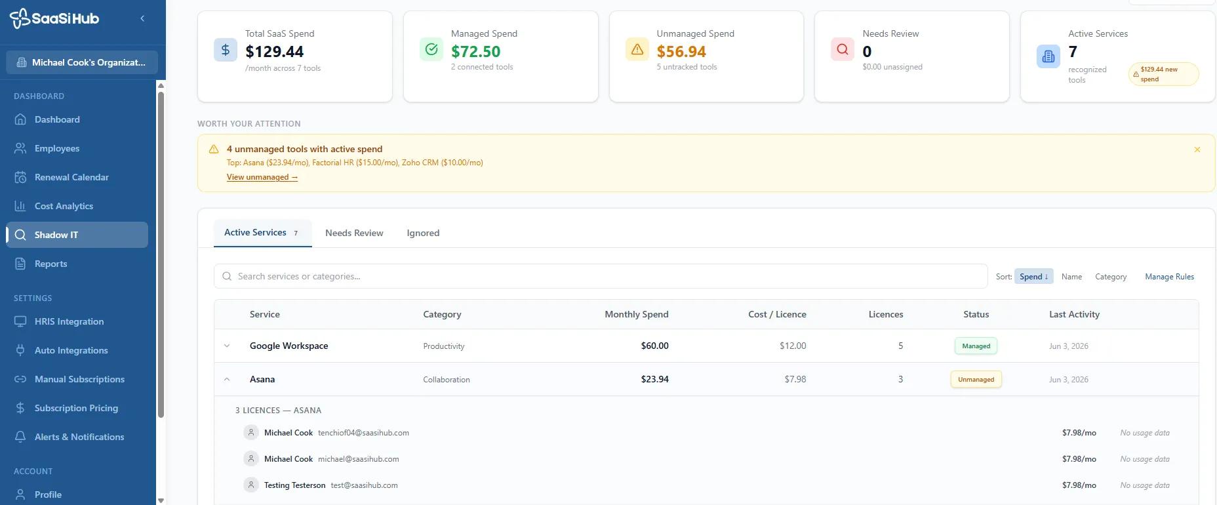Go to Employees people icon
The image size is (1217, 505).
tap(20, 148)
